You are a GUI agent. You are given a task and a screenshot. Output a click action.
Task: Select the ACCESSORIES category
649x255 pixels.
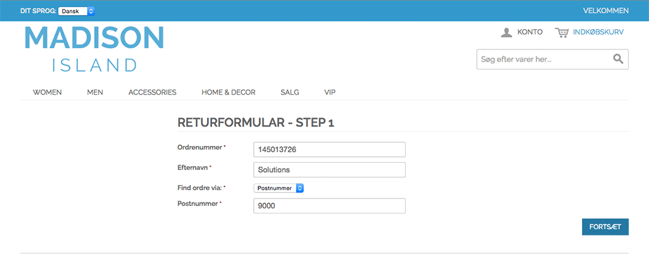[153, 92]
